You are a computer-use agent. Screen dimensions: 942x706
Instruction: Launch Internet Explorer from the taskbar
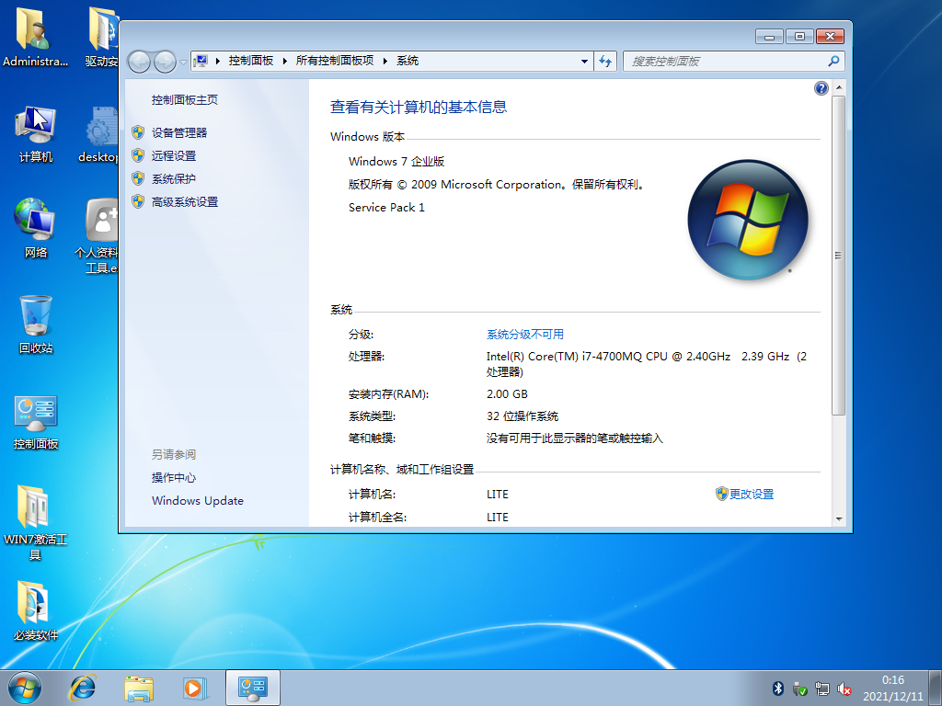[82, 688]
